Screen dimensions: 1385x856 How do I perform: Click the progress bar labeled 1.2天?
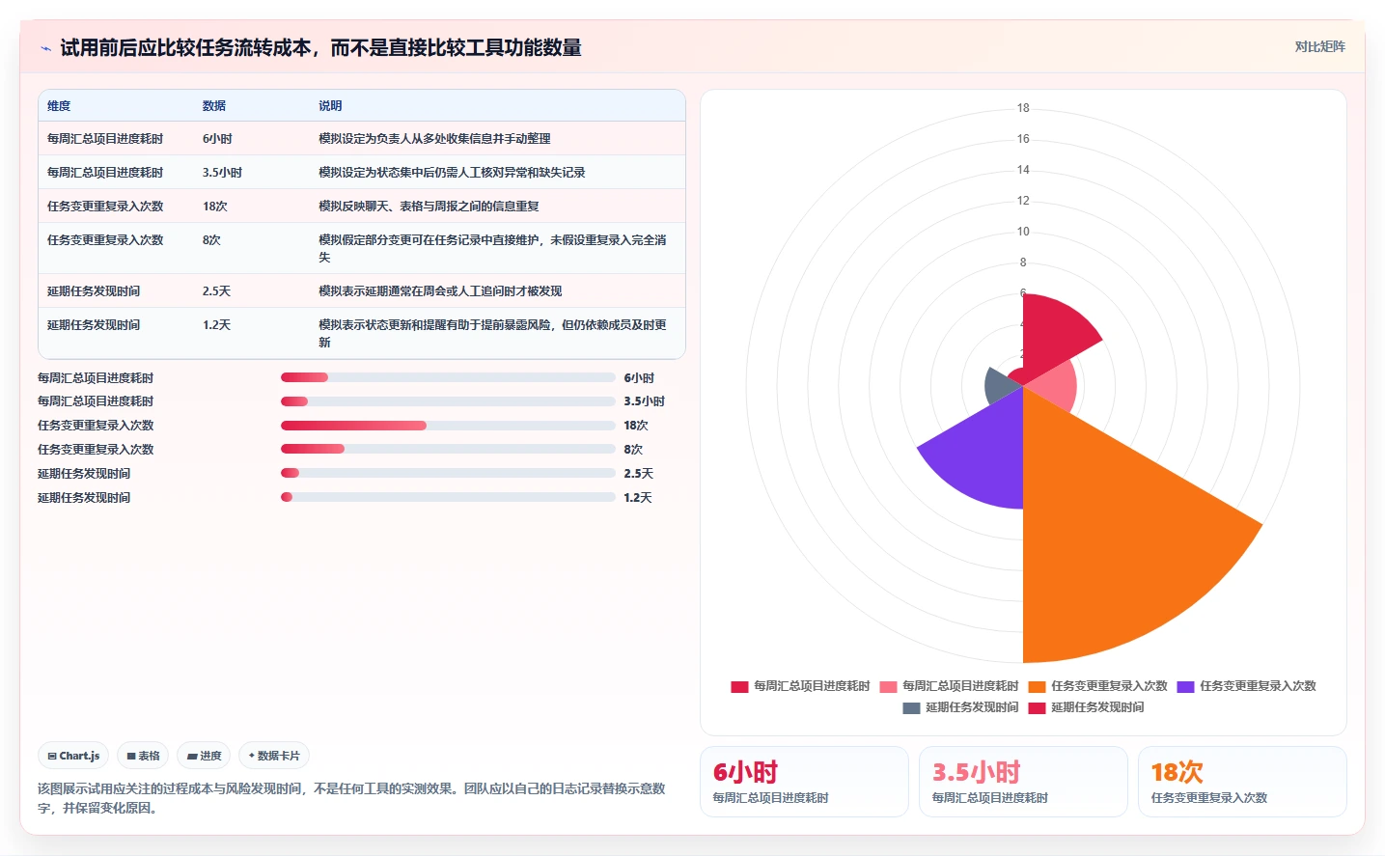pyautogui.click(x=448, y=497)
